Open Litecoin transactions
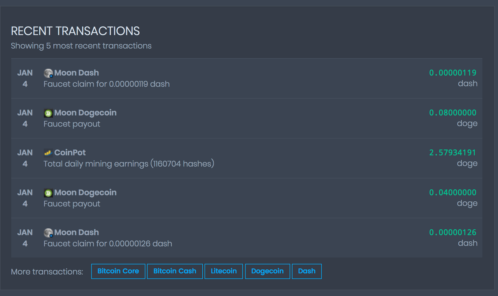Image resolution: width=498 pixels, height=296 pixels. (224, 271)
